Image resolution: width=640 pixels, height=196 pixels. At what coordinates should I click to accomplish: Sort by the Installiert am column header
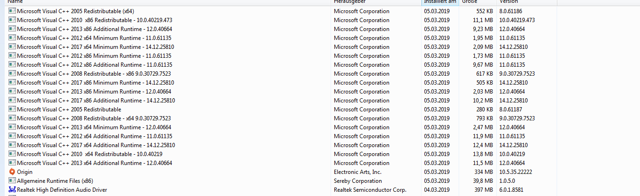point(440,2)
